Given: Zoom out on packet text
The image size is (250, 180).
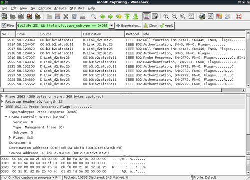Looking at the screenshot, I should (174, 16).
